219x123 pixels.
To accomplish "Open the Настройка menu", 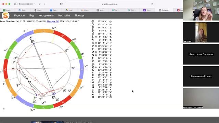I will click(64, 15).
